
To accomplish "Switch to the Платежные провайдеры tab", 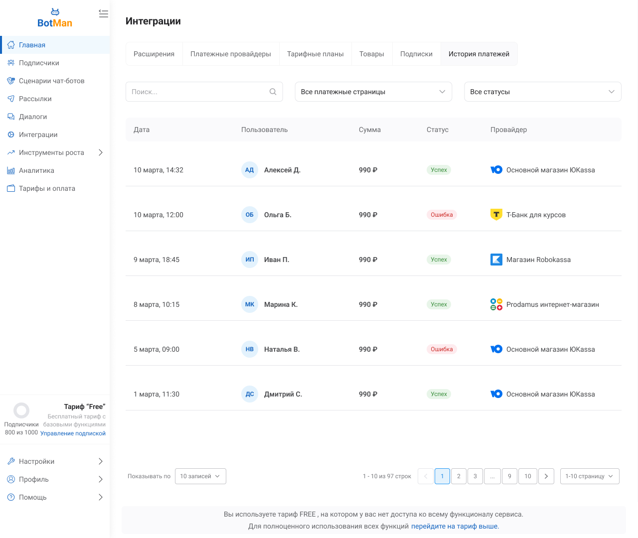I will pos(230,54).
